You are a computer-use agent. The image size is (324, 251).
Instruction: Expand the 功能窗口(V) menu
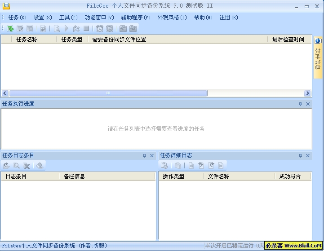click(x=99, y=18)
